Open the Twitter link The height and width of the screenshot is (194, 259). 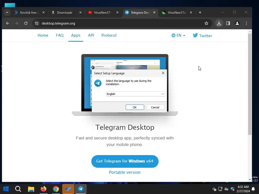tap(202, 35)
